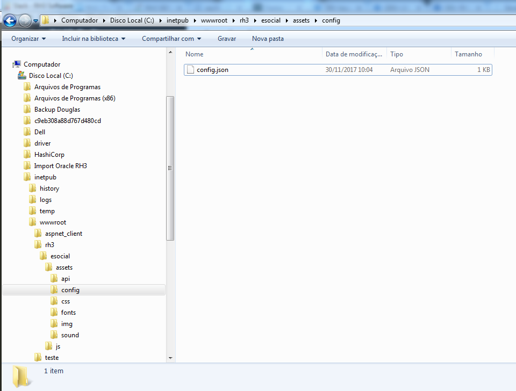The height and width of the screenshot is (391, 516).
Task: Select the config.json file icon
Action: click(x=190, y=70)
